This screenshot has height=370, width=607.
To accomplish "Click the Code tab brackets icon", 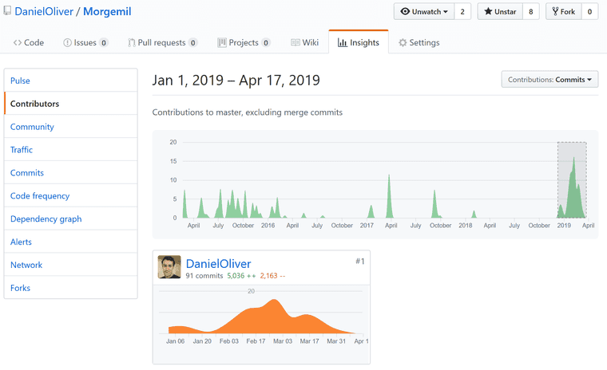I will tap(18, 43).
